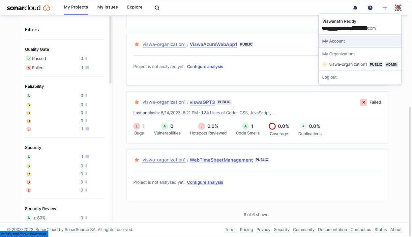The image size is (412, 237).
Task: Click the 'Viswanath Reddy' name in dropdown
Action: [x=339, y=21]
